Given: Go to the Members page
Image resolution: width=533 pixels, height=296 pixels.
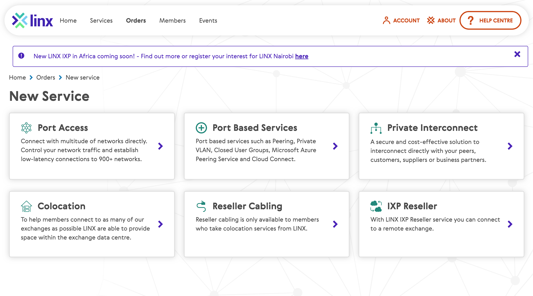Looking at the screenshot, I should 172,21.
